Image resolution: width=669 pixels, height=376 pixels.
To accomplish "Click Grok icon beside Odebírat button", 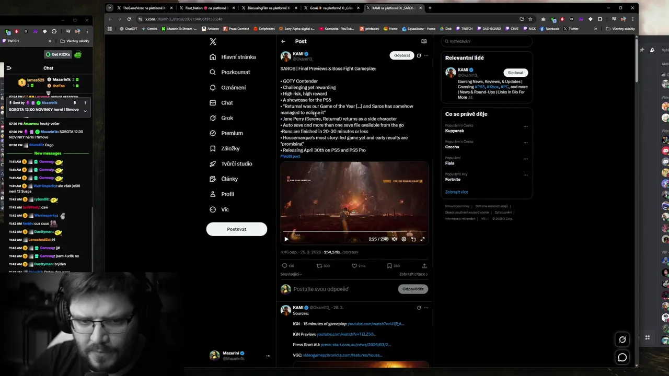I will pyautogui.click(x=419, y=55).
